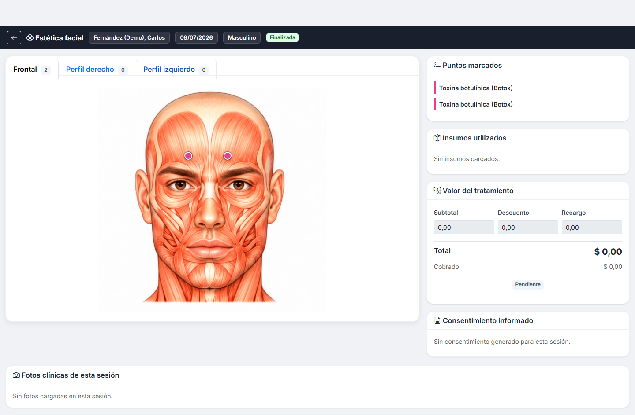Click the Sin insumos cargados message
Screen dimensions: 635x415
coord(467,159)
